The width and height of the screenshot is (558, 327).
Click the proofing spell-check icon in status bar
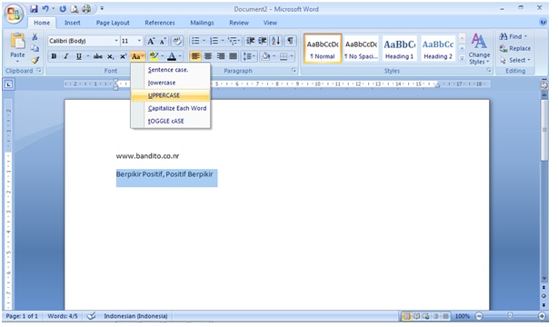coord(91,315)
